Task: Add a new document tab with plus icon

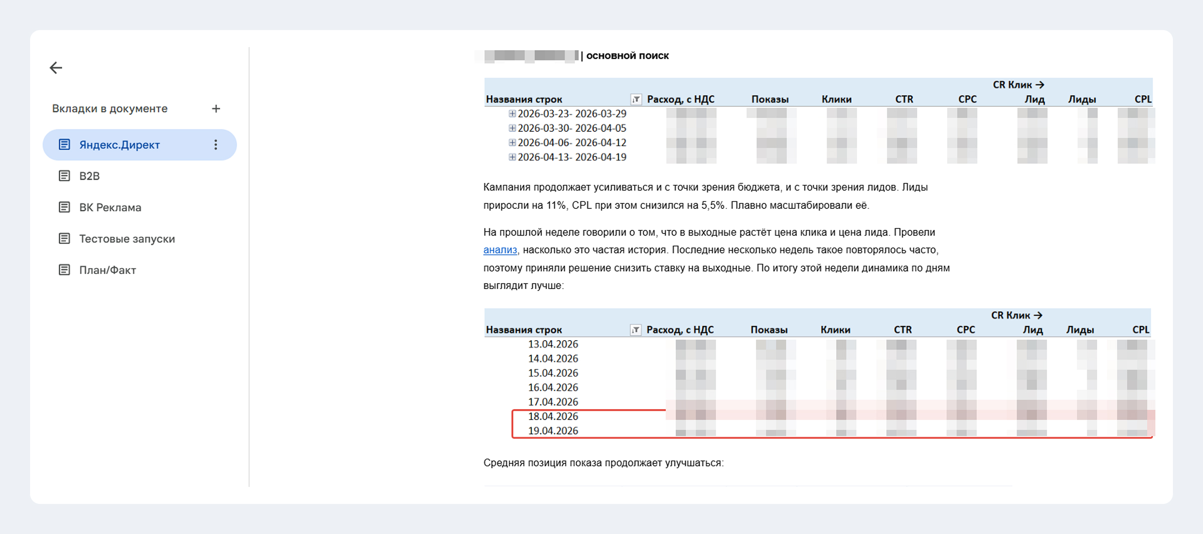Action: [216, 109]
